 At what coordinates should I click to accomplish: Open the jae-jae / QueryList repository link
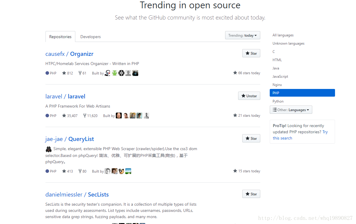pyautogui.click(x=70, y=139)
